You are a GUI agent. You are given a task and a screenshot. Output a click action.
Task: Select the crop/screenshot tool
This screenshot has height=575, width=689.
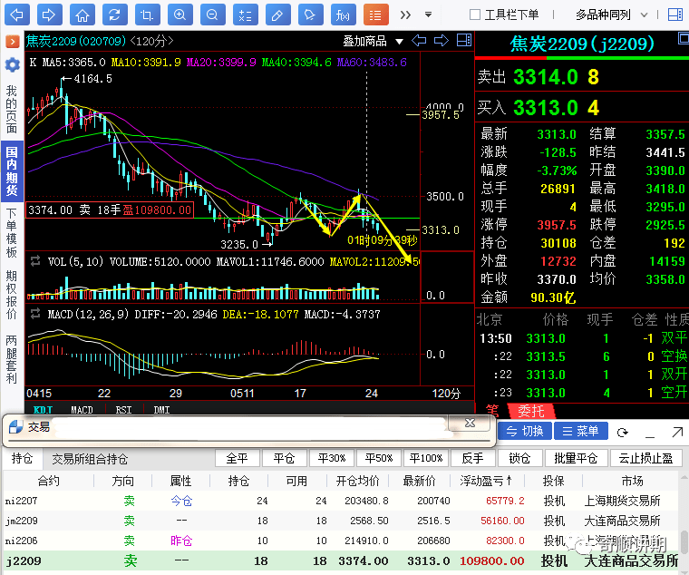147,15
